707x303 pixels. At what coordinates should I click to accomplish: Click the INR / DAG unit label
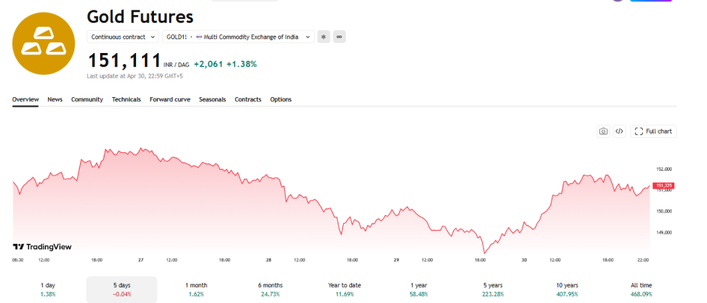point(176,65)
